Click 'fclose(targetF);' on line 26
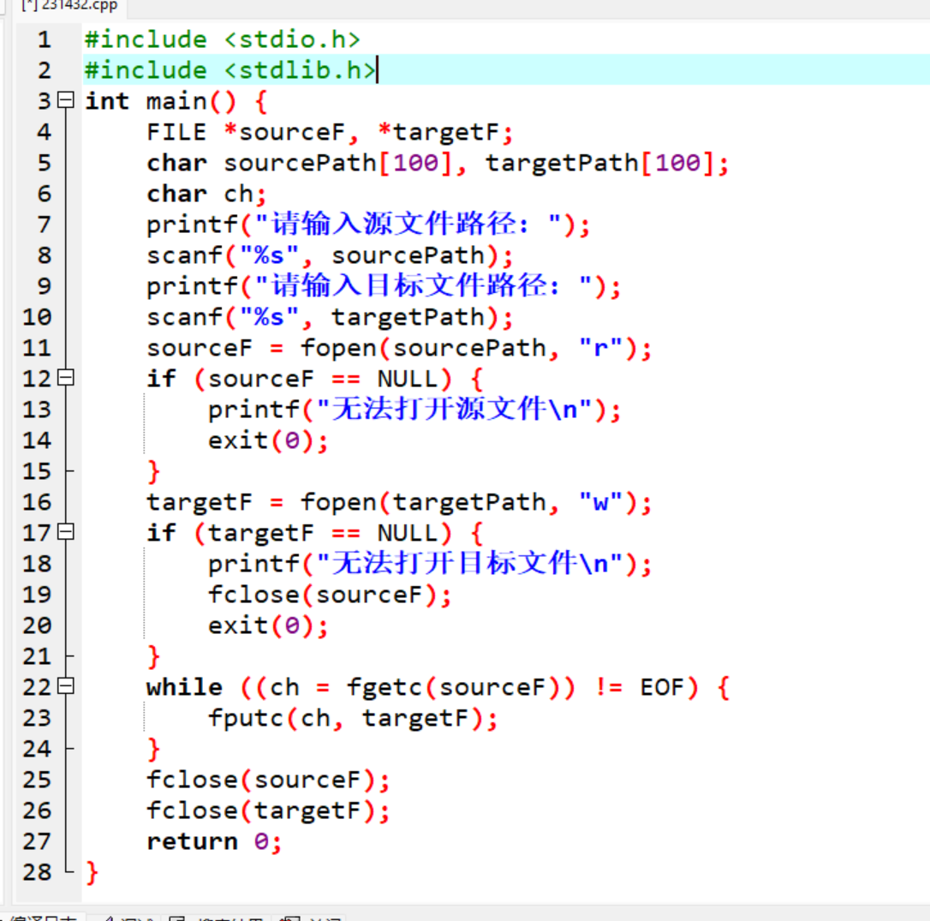Image resolution: width=930 pixels, height=921 pixels. [269, 811]
